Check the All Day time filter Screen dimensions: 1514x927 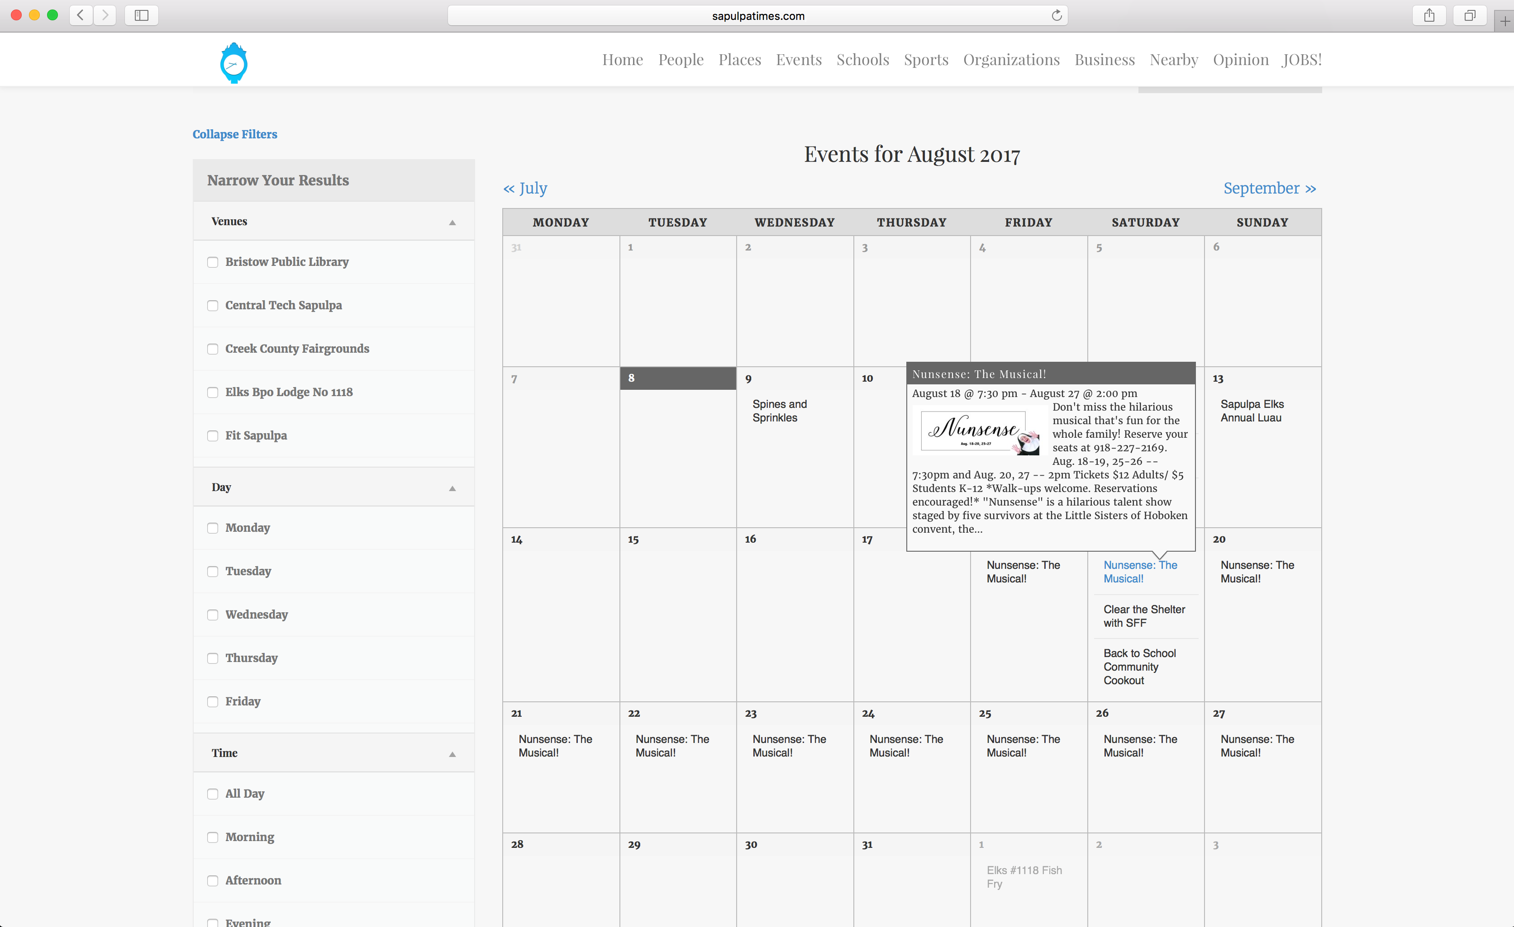213,794
